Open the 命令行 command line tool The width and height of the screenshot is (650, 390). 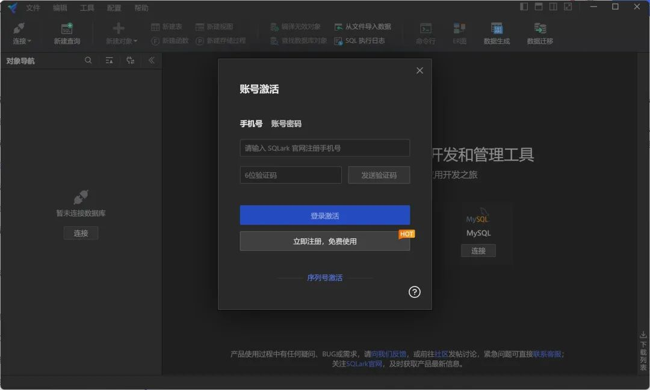[426, 33]
